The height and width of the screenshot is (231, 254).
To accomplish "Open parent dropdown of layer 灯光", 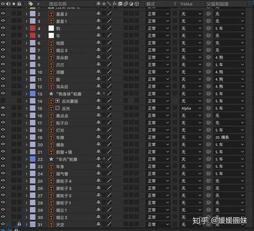I will pos(229,130).
